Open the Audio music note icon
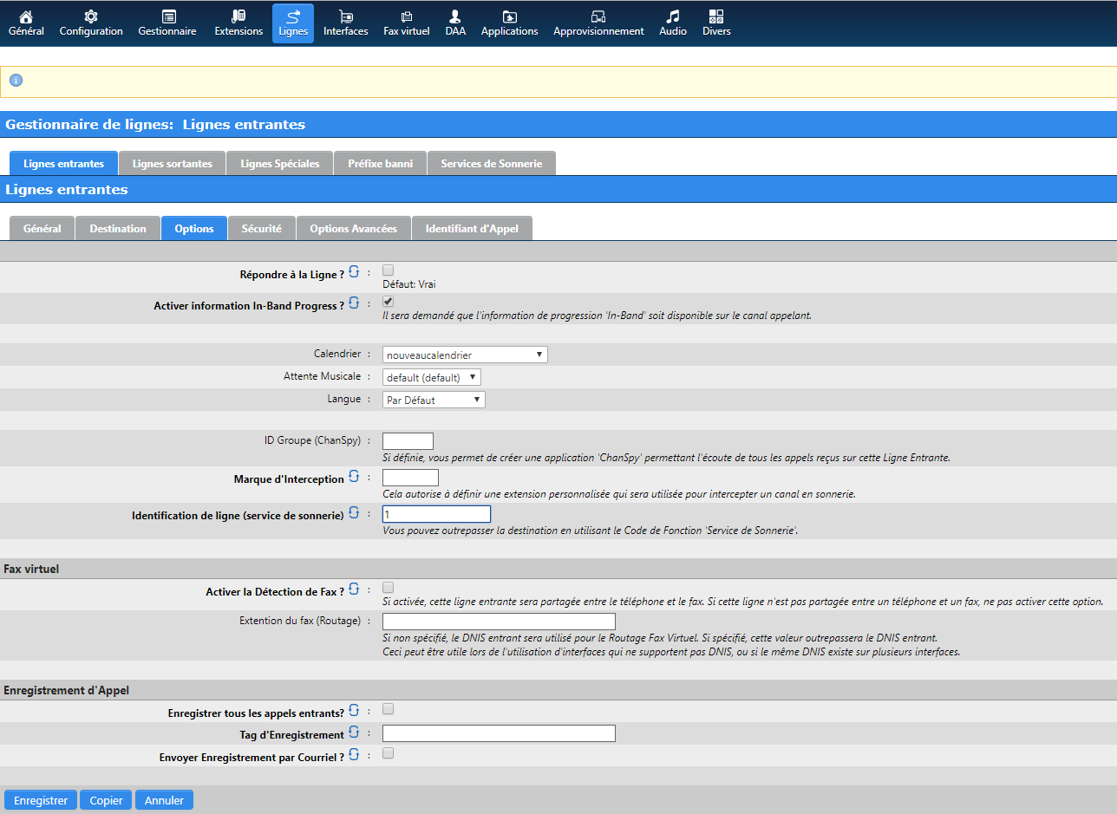 (673, 17)
